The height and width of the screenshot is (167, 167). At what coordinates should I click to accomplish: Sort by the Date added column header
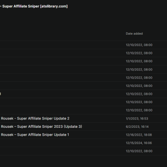[134, 33]
